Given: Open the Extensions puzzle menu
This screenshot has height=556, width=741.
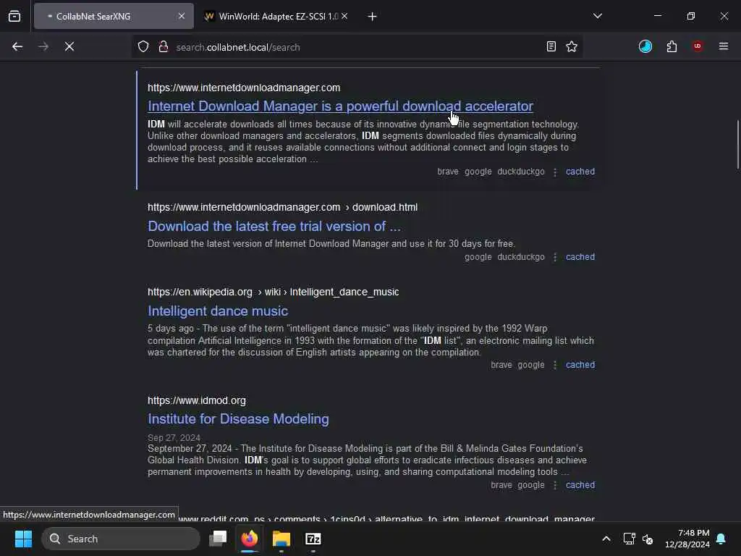Looking at the screenshot, I should 672,46.
